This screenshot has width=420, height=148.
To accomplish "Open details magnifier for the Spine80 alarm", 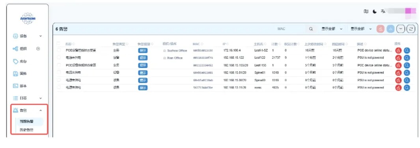I will (407, 80).
